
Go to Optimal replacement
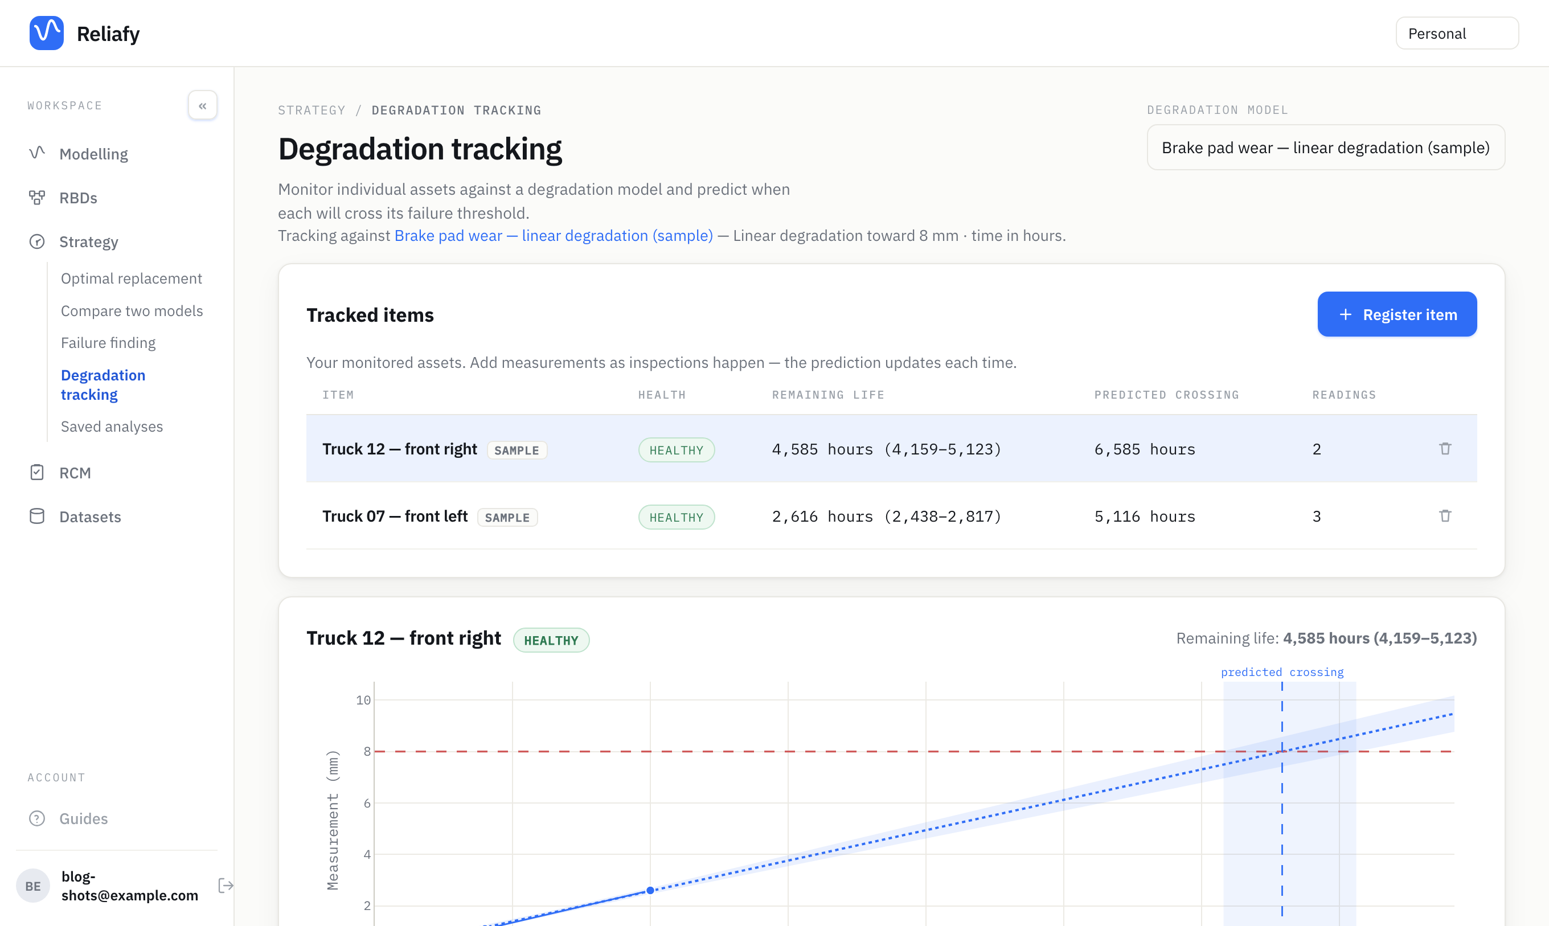pos(131,278)
